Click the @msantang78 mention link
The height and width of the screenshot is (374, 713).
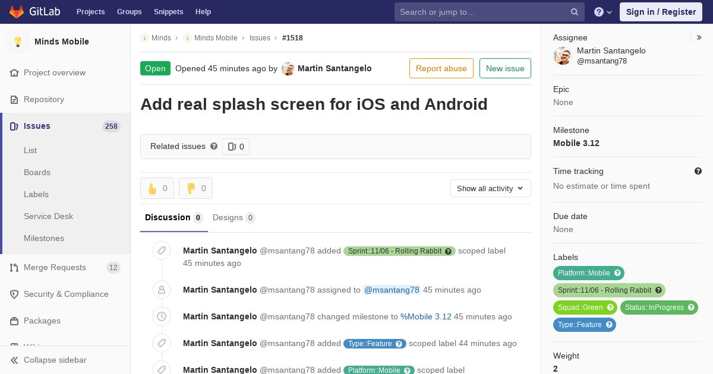tap(392, 290)
